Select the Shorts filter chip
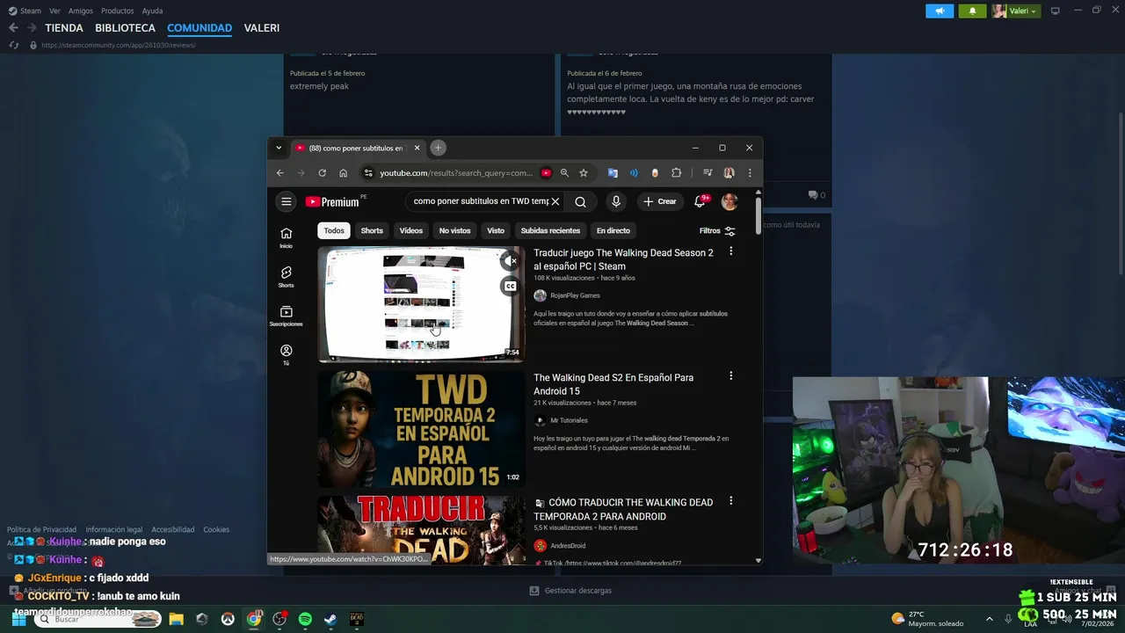This screenshot has width=1125, height=633. (x=372, y=230)
